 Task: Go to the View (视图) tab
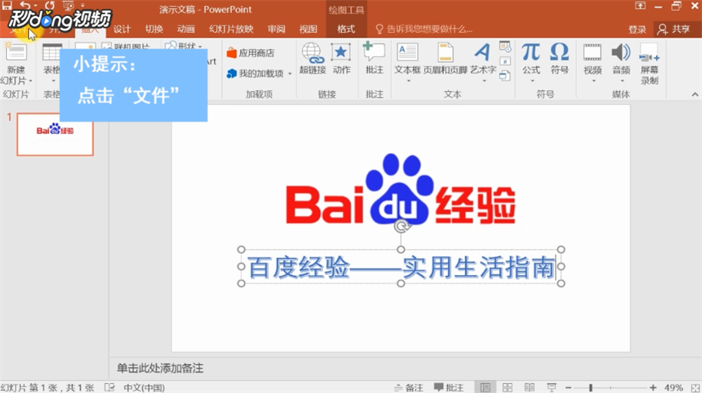click(308, 29)
